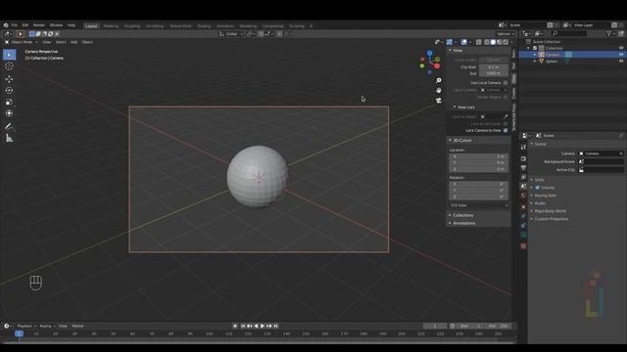Select the Rotate tool in left toolbar

(9, 91)
